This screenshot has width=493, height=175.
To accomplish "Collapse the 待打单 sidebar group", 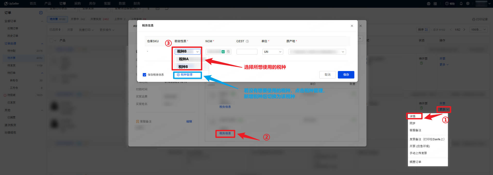I will [x=42, y=73].
